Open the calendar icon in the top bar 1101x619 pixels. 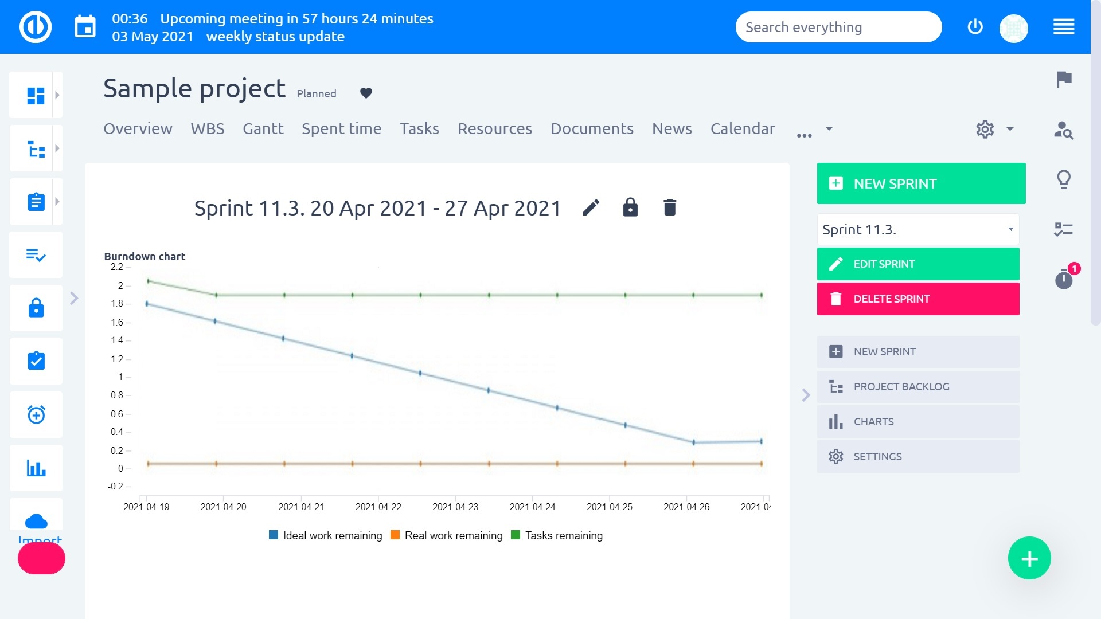point(85,26)
